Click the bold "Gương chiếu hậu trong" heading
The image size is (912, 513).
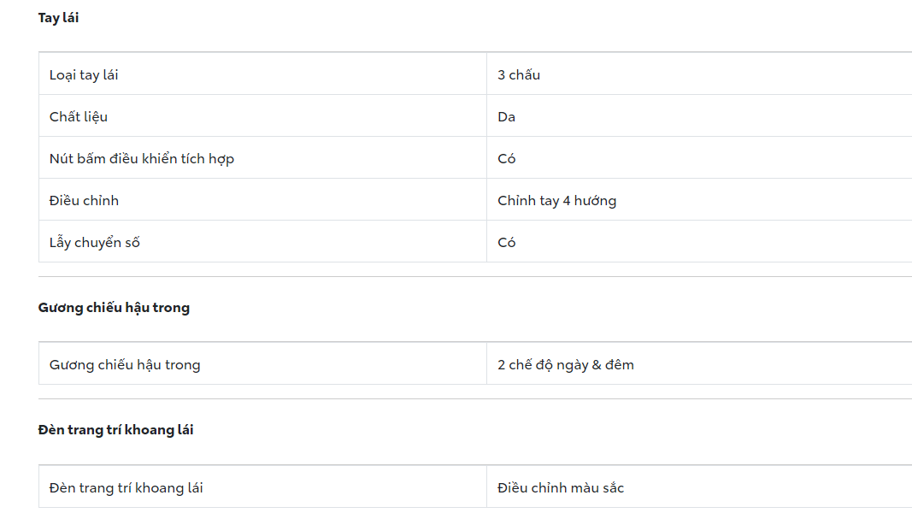coord(114,308)
